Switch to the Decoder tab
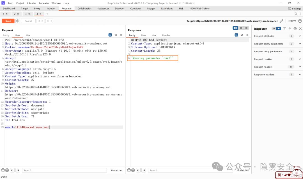The image size is (303, 179). [120, 8]
